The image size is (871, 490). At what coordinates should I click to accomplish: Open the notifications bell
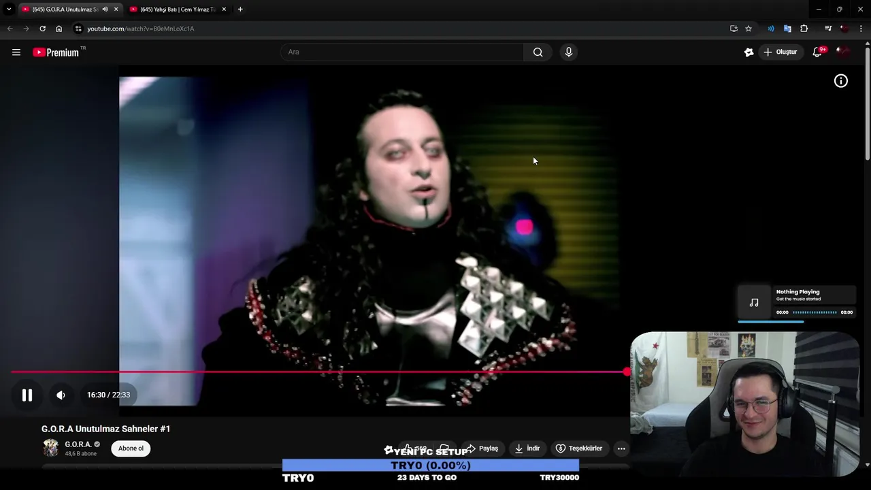817,52
